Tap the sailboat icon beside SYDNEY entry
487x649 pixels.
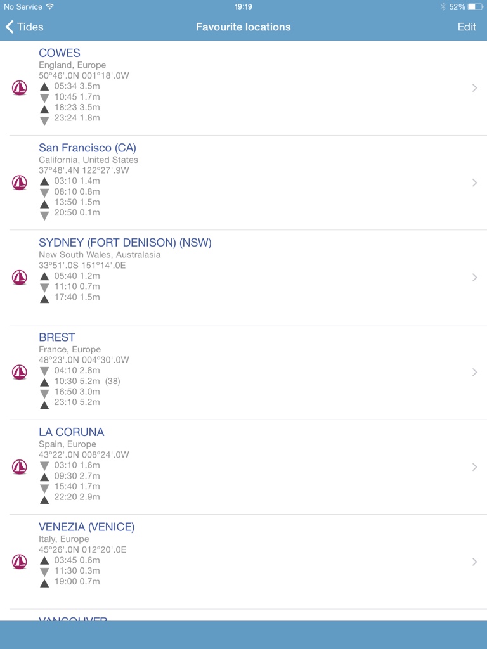[20, 278]
